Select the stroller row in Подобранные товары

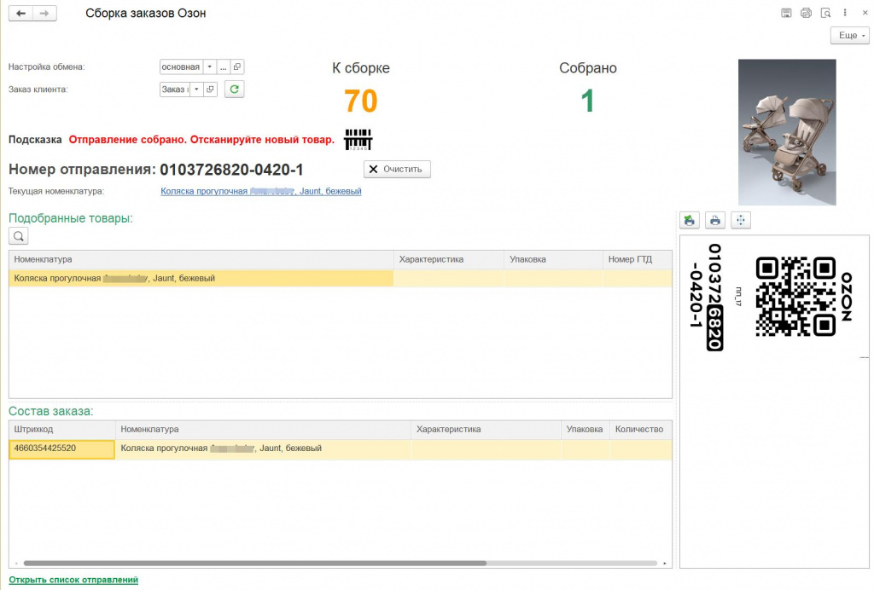pos(340,278)
